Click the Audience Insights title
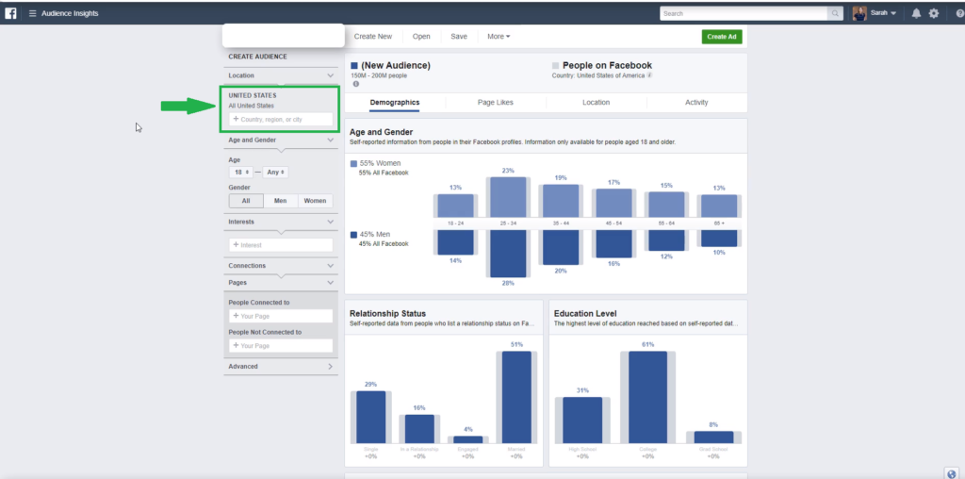This screenshot has width=965, height=479. pyautogui.click(x=70, y=13)
